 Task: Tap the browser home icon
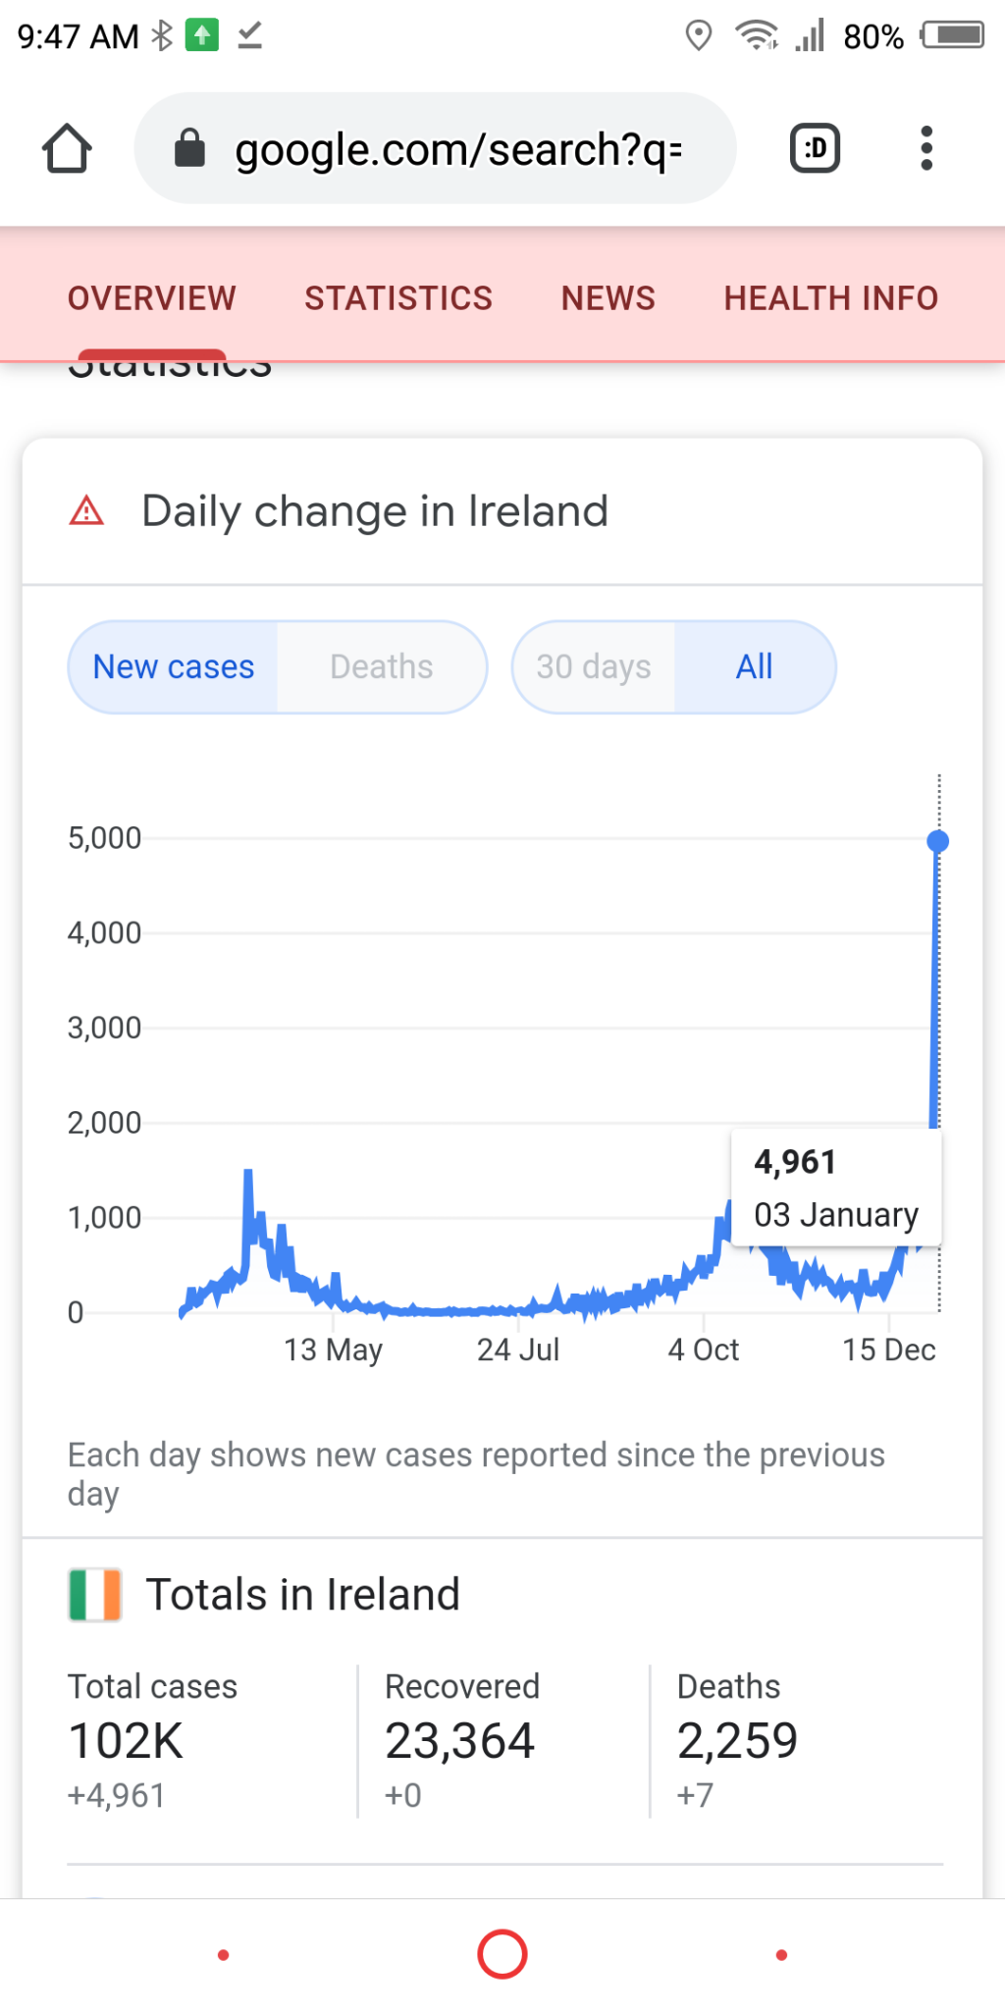click(x=67, y=149)
